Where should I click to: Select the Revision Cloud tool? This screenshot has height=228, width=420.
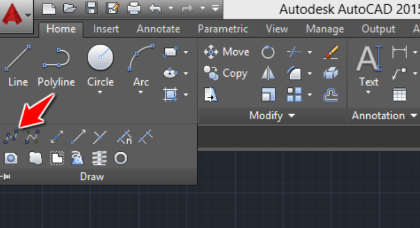[35, 158]
